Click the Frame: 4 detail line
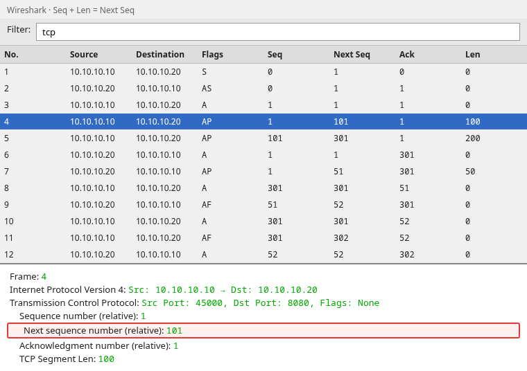The image size is (527, 371). pyautogui.click(x=28, y=276)
